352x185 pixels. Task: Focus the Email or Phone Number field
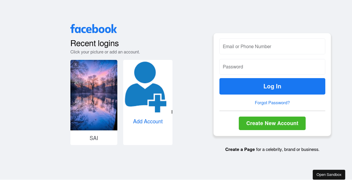(x=272, y=46)
